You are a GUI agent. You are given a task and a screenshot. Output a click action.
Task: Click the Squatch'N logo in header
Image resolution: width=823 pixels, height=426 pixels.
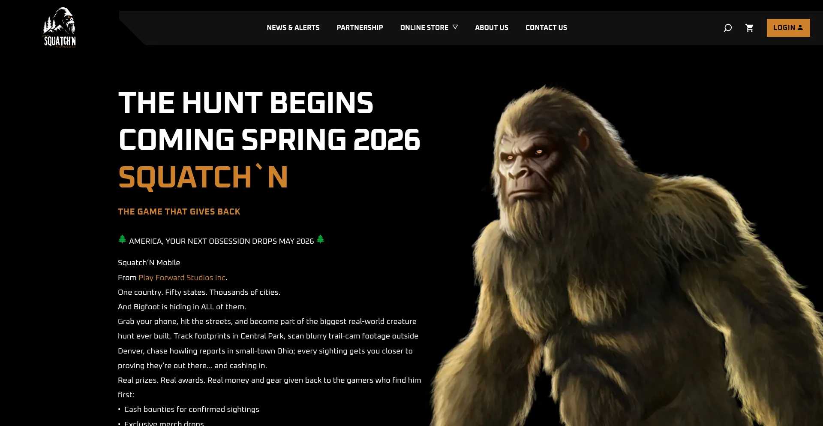60,27
